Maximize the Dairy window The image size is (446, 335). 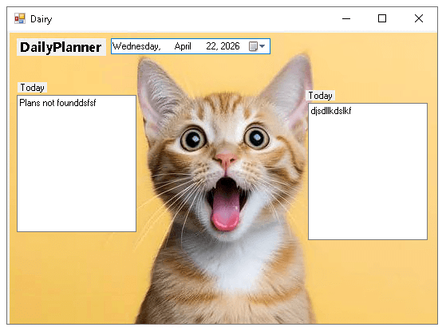click(x=382, y=19)
